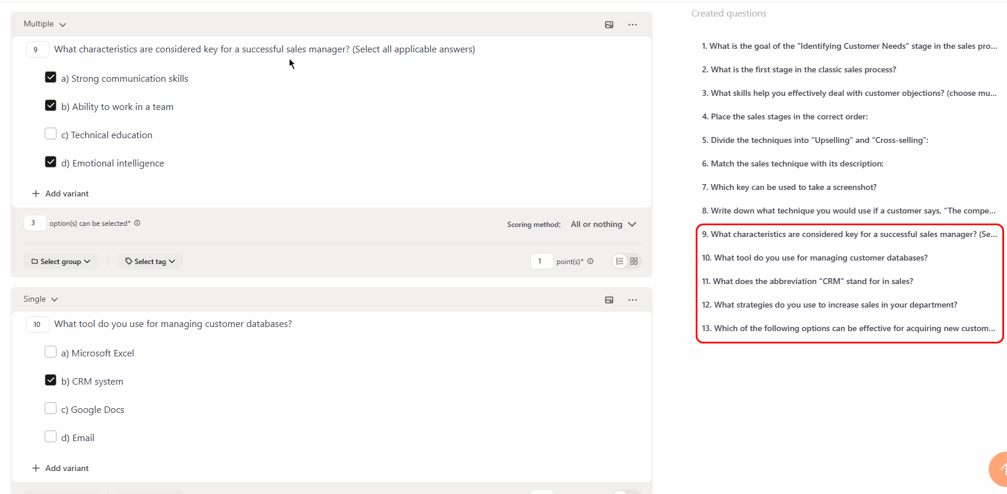Click the points input field for question 9

(x=541, y=261)
